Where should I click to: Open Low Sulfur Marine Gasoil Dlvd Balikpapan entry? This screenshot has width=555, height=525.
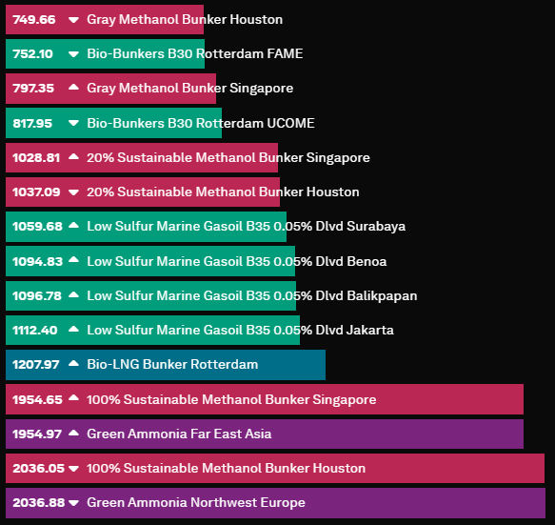pos(252,295)
